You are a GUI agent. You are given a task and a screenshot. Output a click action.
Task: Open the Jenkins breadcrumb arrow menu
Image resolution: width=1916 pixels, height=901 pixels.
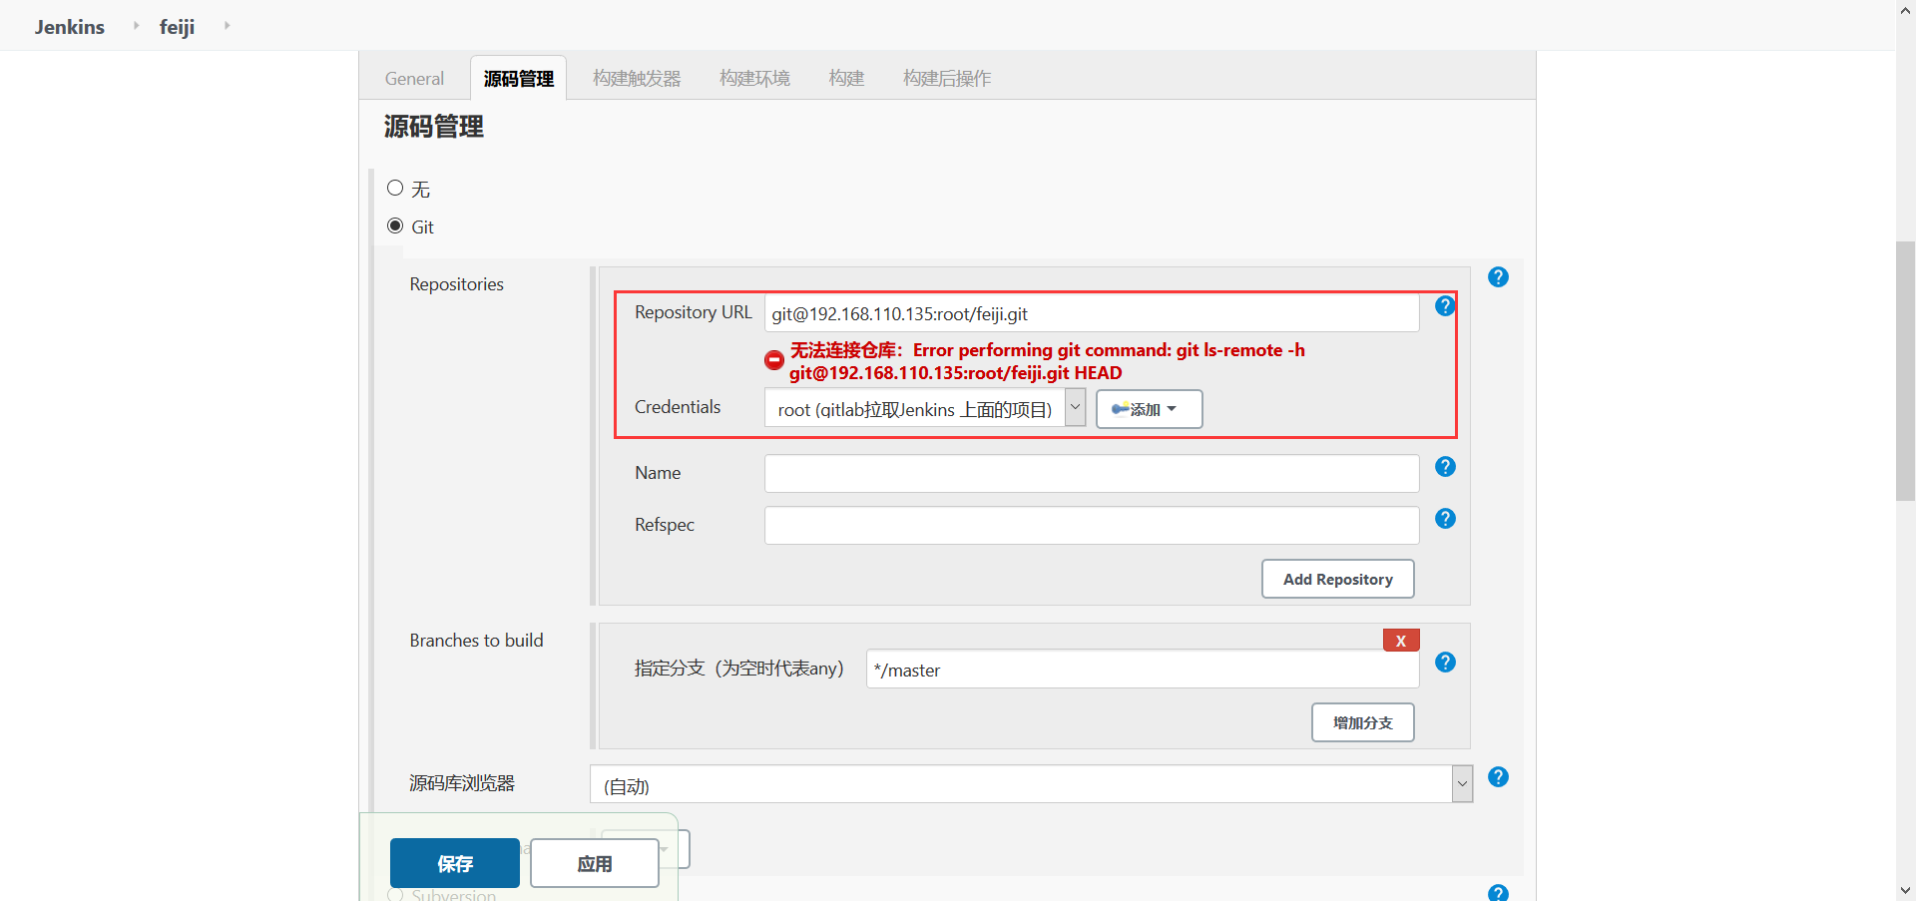tap(137, 26)
